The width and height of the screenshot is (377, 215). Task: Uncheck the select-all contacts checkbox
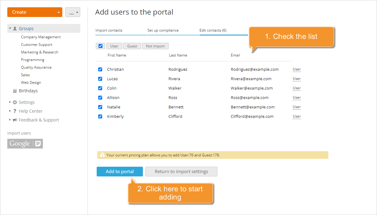100,46
